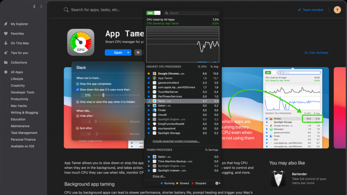Click the forward navigation arrow
Viewport: 347px width, 195px height.
coord(41,7)
